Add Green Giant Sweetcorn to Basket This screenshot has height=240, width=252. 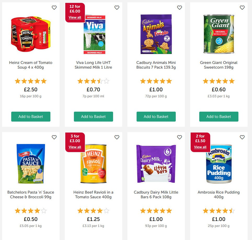[219, 117]
